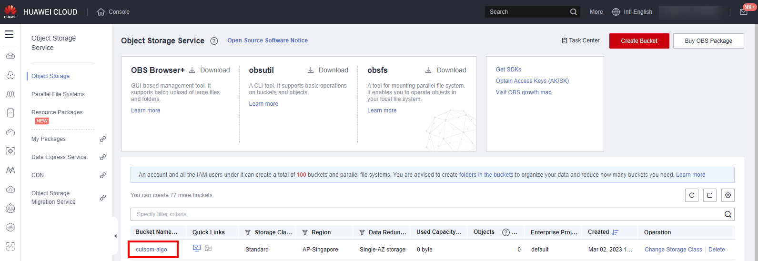Click the Create Bucket button

click(x=639, y=41)
